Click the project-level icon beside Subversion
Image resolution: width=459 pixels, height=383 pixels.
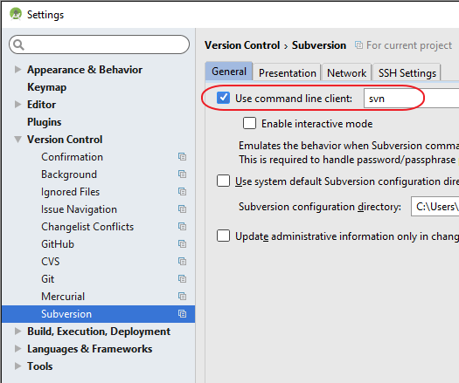pos(182,314)
